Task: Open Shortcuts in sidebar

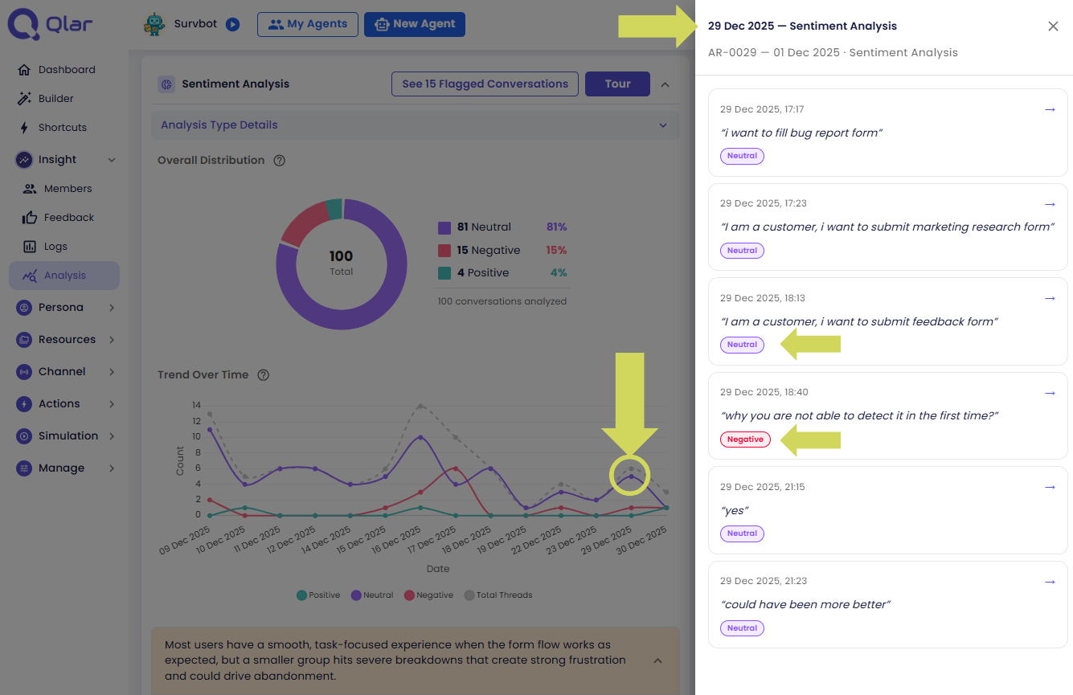Action: pyautogui.click(x=63, y=128)
